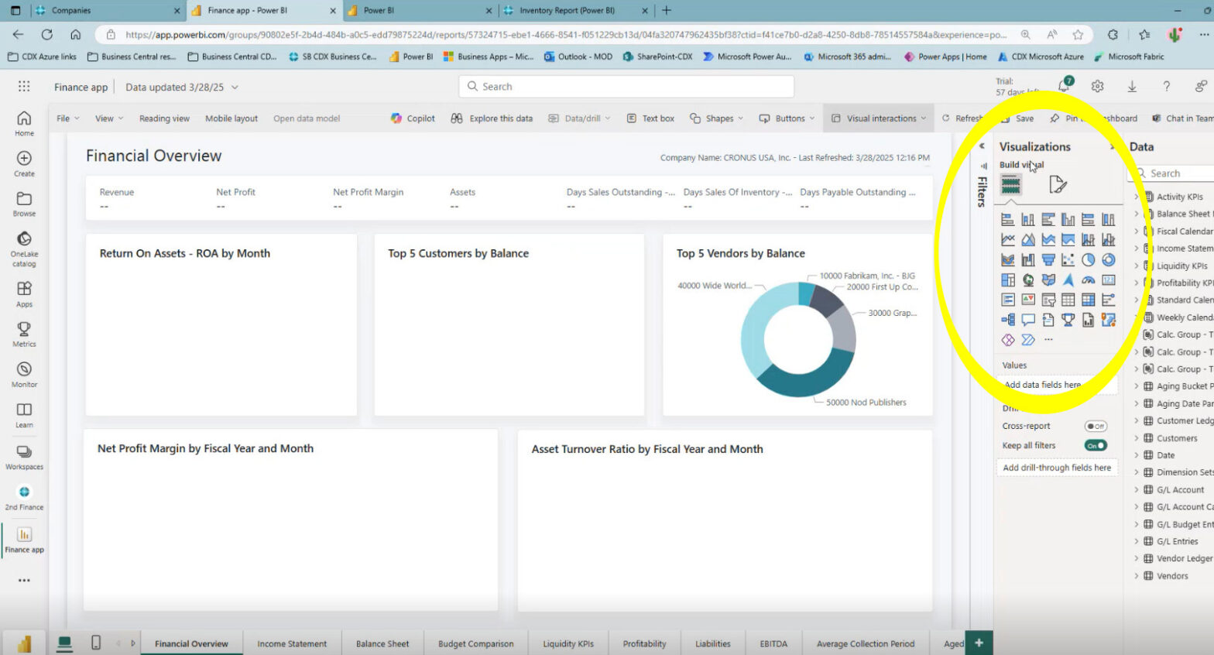Click the top Search box
The height and width of the screenshot is (655, 1214).
[626, 87]
